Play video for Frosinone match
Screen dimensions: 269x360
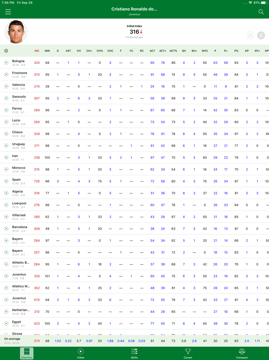pos(6,74)
